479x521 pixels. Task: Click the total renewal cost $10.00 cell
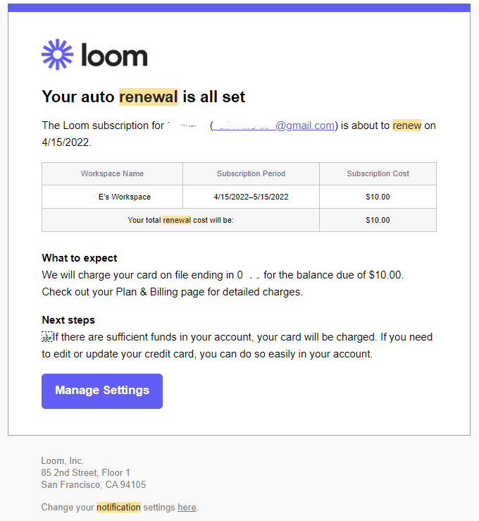point(378,220)
